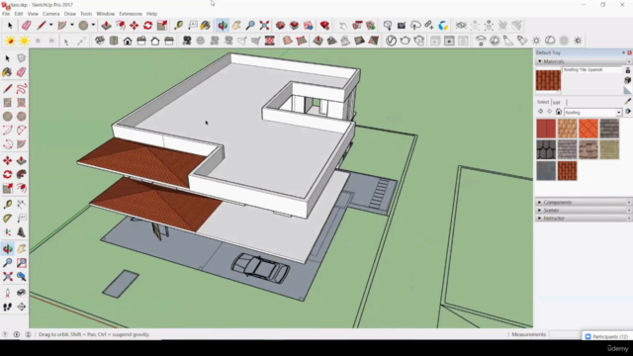
Task: Activate the Walk footprints tool in left toolbar
Action: (8, 308)
